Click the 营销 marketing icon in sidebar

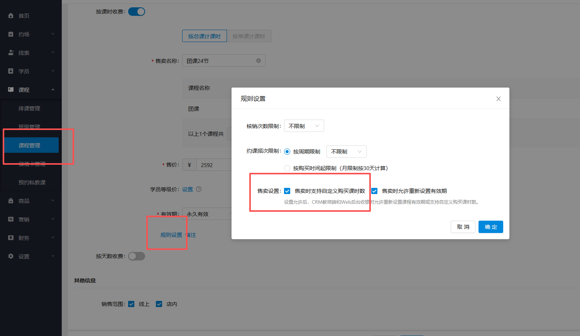(11, 219)
